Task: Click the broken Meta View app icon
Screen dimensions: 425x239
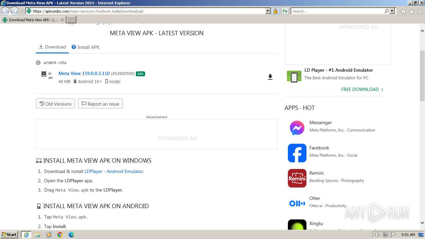Action: [43, 74]
